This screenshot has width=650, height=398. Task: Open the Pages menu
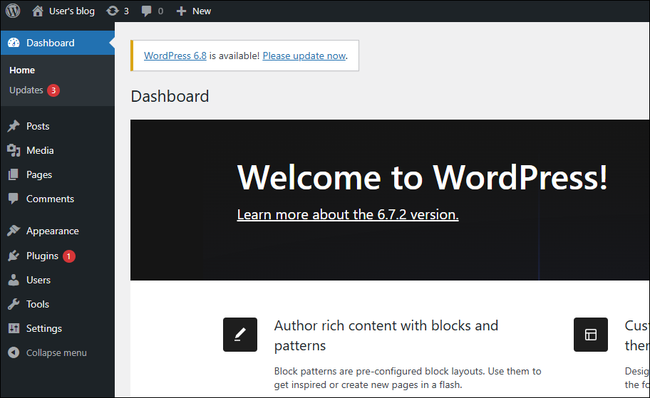click(39, 174)
